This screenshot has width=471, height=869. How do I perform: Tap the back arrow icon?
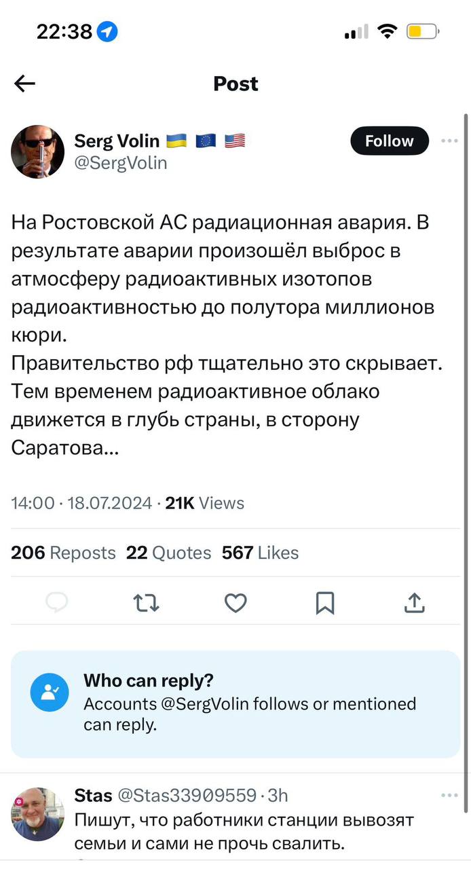(x=24, y=84)
